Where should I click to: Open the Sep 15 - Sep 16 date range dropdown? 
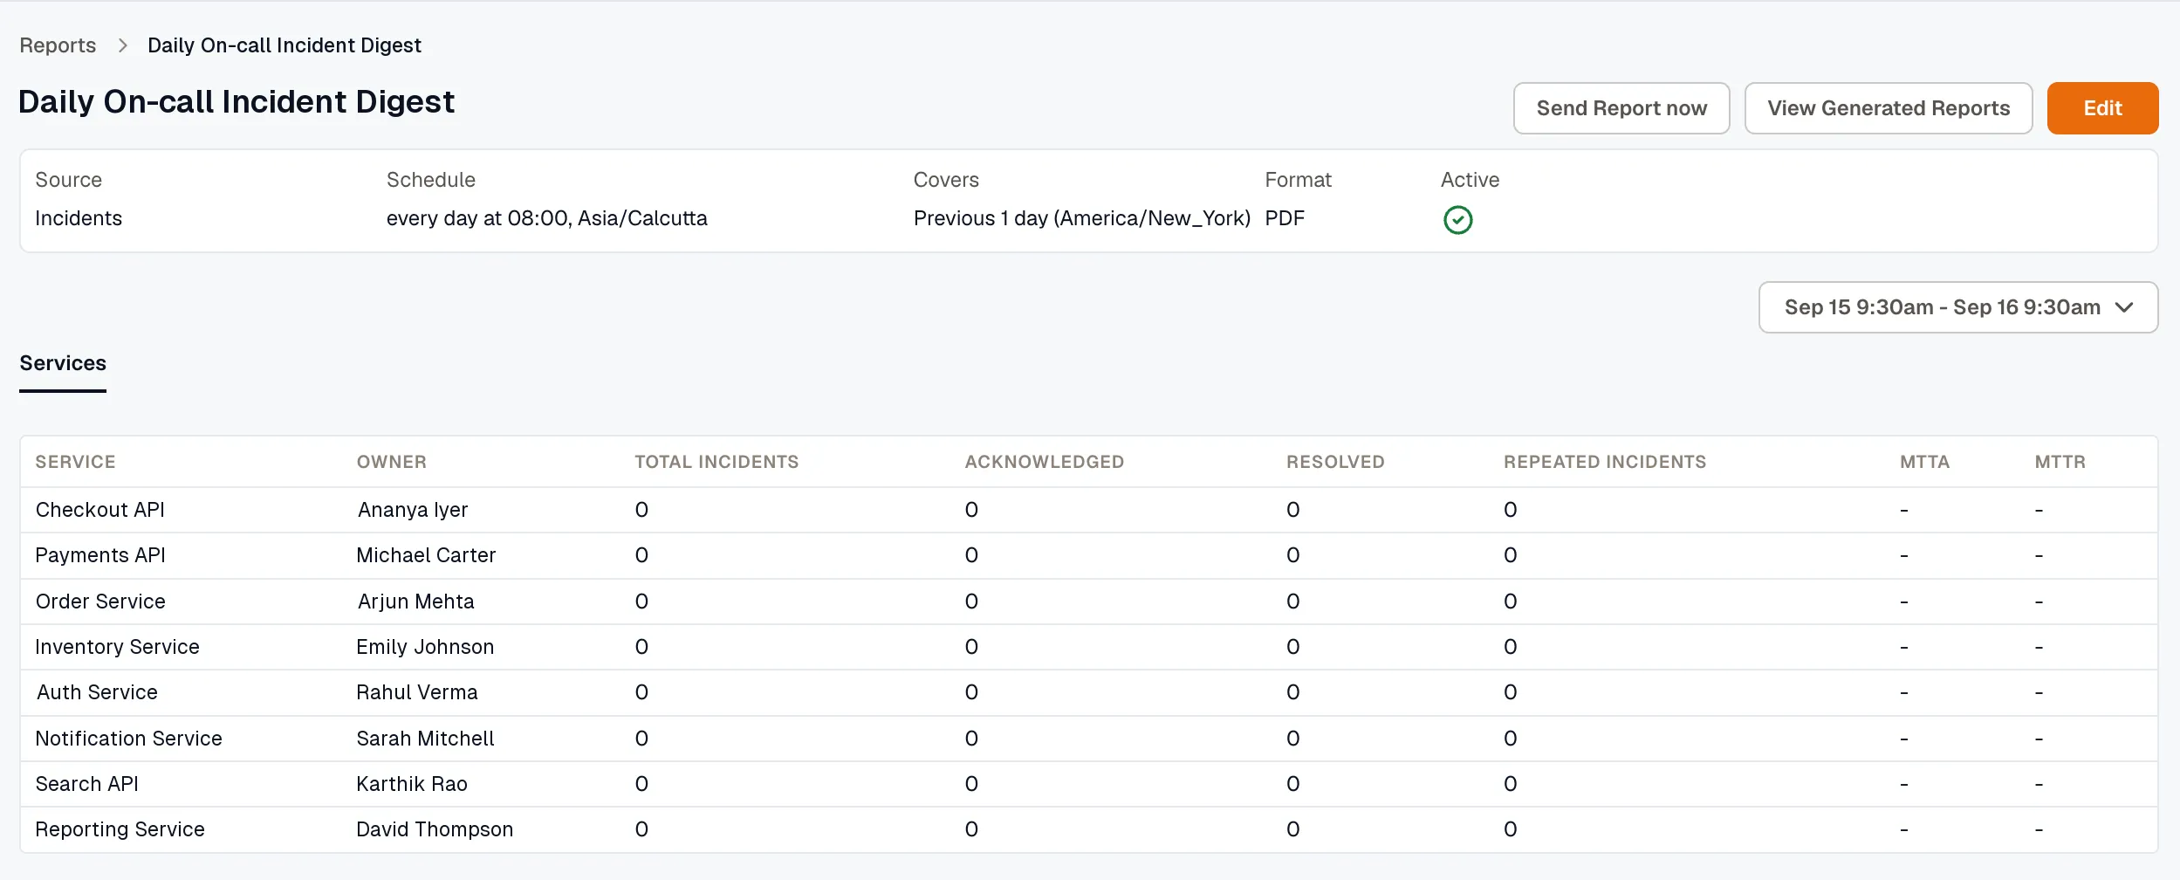(1957, 307)
